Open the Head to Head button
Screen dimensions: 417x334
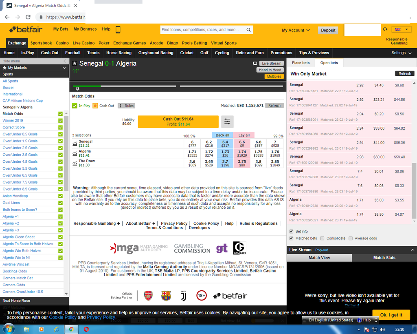click(x=270, y=70)
